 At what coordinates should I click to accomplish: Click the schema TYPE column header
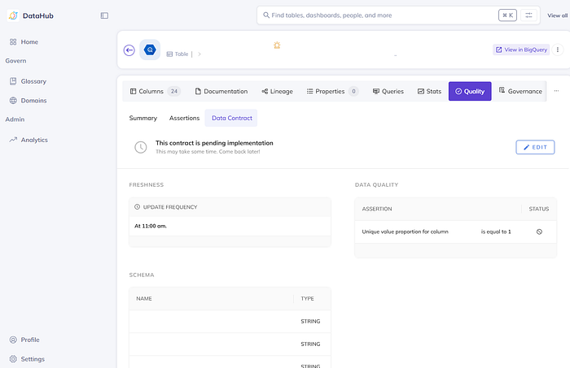pyautogui.click(x=307, y=298)
